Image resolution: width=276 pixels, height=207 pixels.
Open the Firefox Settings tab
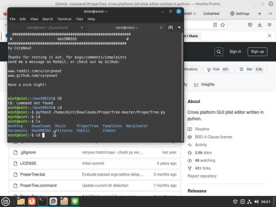(x=240, y=13)
